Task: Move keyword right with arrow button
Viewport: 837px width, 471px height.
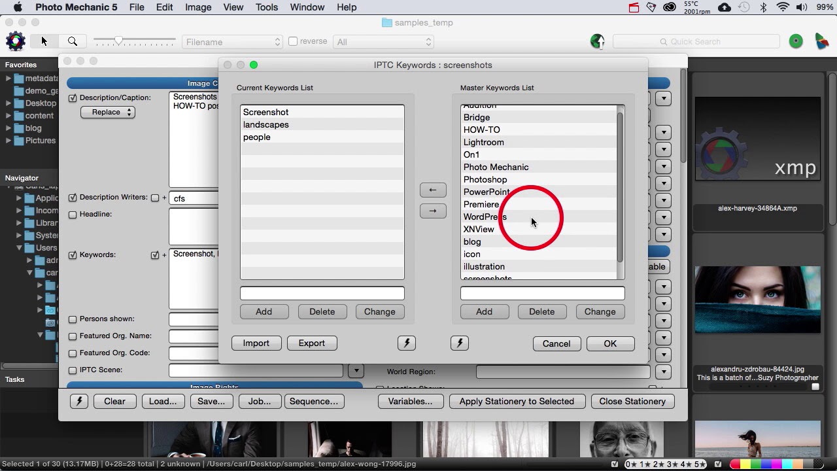Action: pyautogui.click(x=433, y=211)
